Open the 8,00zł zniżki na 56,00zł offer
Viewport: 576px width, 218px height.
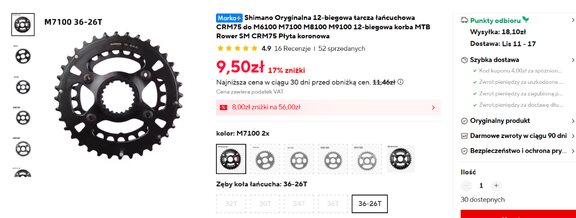pos(329,107)
